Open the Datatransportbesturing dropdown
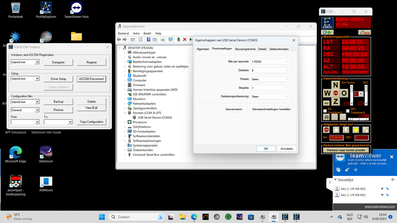Screen dimensions: 397x223 point(270,96)
